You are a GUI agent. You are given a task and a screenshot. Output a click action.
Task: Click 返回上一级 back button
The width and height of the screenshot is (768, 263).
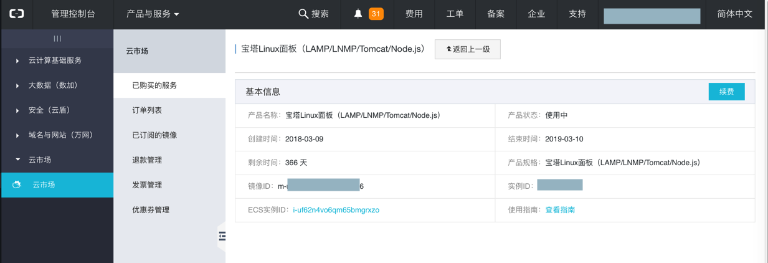pyautogui.click(x=468, y=49)
